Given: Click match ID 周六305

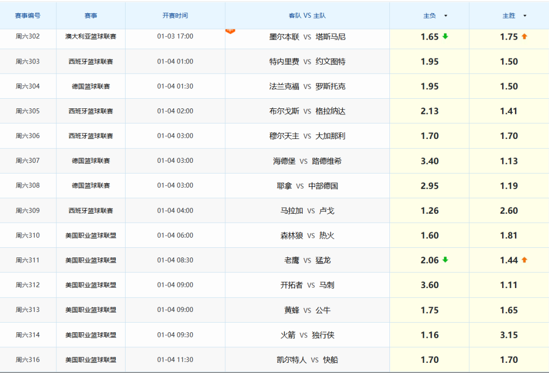Looking at the screenshot, I should pos(27,111).
